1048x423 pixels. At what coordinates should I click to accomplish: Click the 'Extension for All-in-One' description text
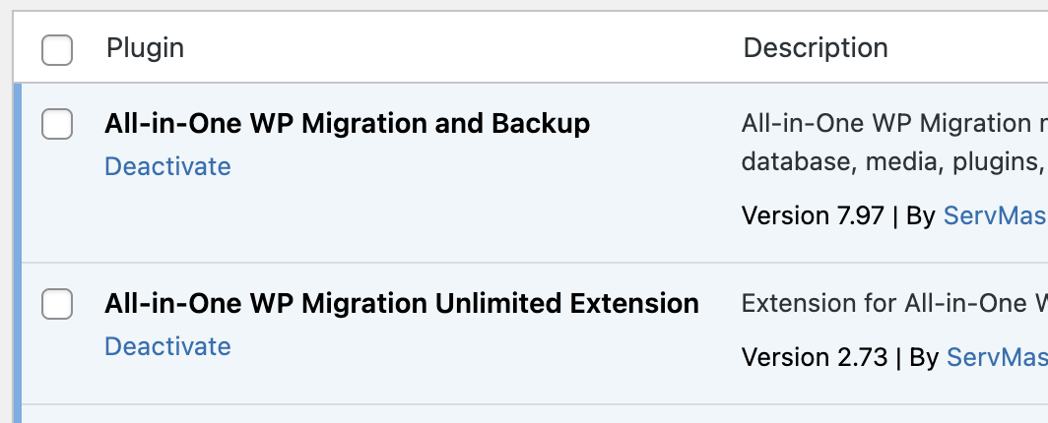click(893, 303)
